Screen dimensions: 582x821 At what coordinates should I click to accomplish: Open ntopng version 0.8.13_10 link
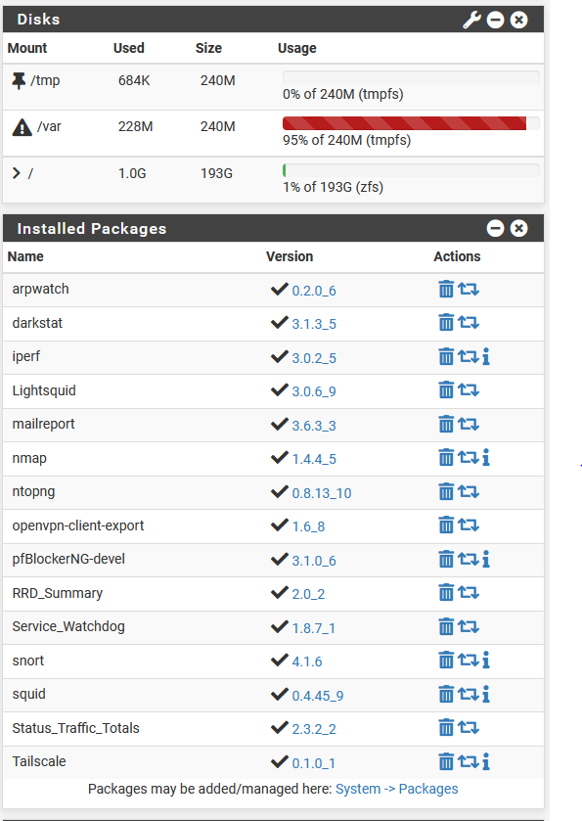coord(322,493)
